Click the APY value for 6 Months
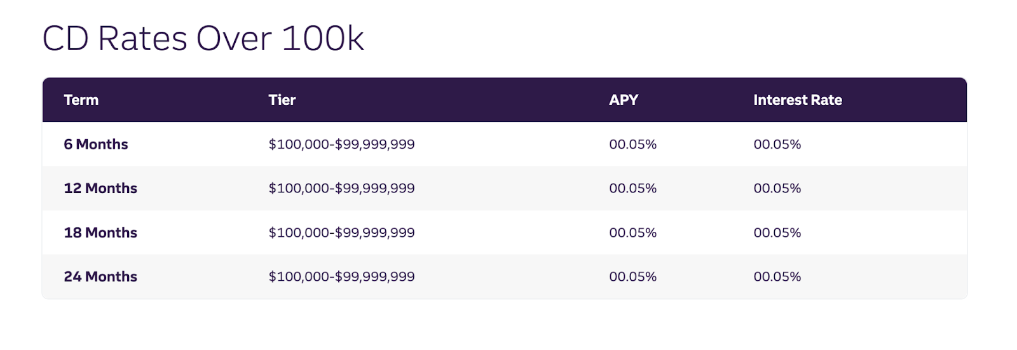 coord(632,144)
